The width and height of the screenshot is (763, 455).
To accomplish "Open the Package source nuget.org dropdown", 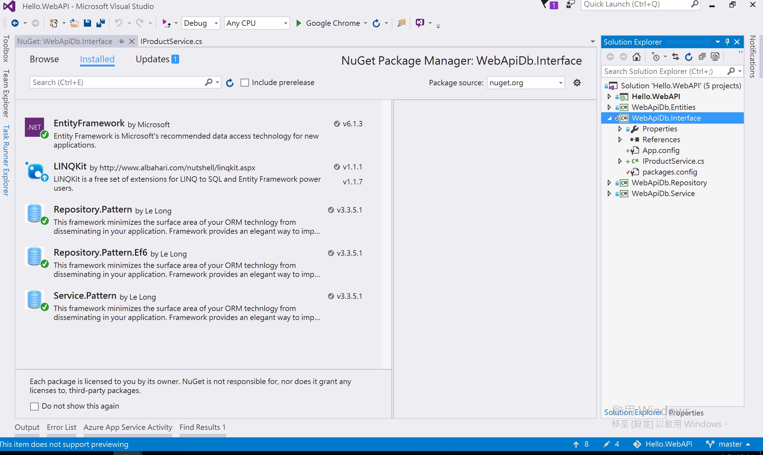I will click(x=526, y=83).
